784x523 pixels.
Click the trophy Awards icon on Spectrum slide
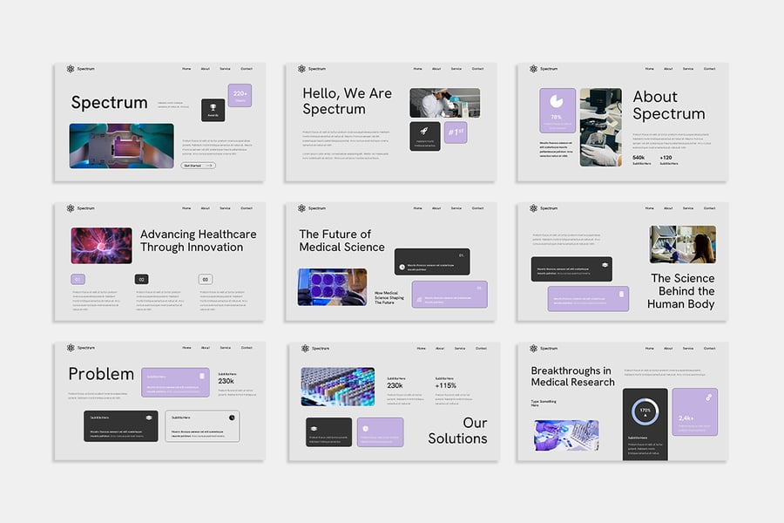pyautogui.click(x=213, y=106)
